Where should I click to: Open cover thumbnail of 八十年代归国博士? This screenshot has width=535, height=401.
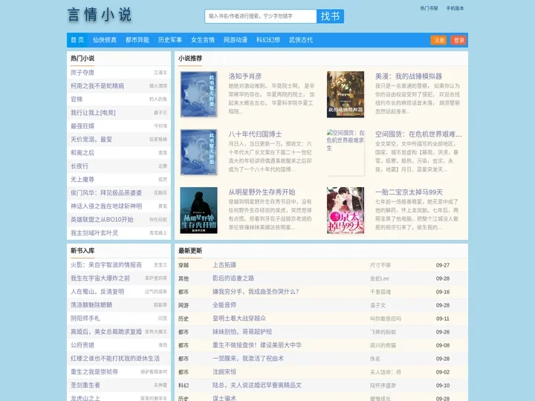coord(198,152)
